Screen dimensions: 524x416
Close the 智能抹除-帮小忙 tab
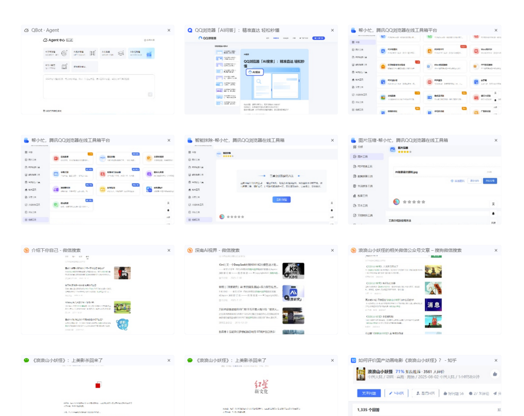pos(332,140)
